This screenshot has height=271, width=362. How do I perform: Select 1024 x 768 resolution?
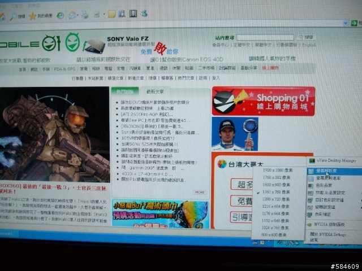(x=275, y=228)
